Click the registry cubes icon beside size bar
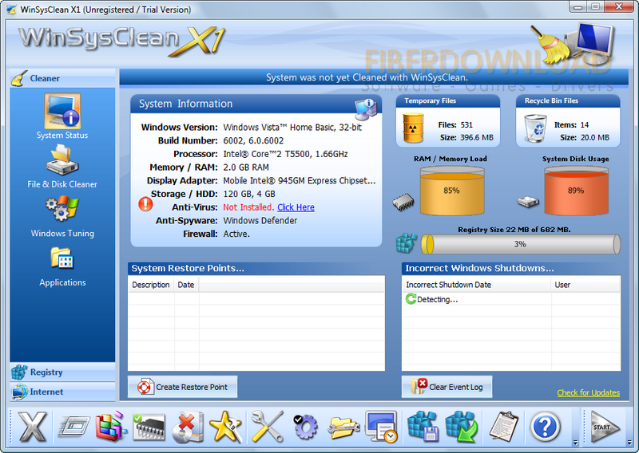Viewport: 639px width, 453px height. tap(407, 243)
